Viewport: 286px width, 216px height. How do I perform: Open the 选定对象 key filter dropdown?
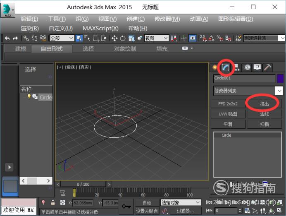pos(181,202)
